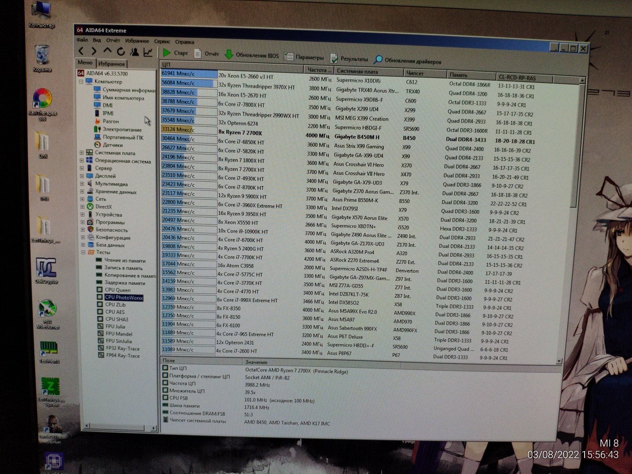Go forward with the right arrow toolbar icon
632x474 pixels.
[x=94, y=51]
